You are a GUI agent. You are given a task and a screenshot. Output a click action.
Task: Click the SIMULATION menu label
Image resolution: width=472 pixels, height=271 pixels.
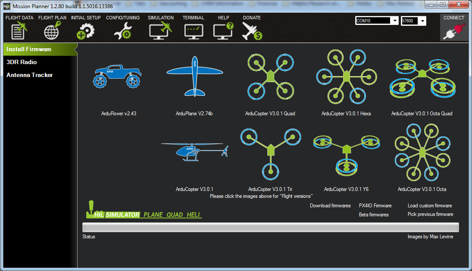[161, 18]
